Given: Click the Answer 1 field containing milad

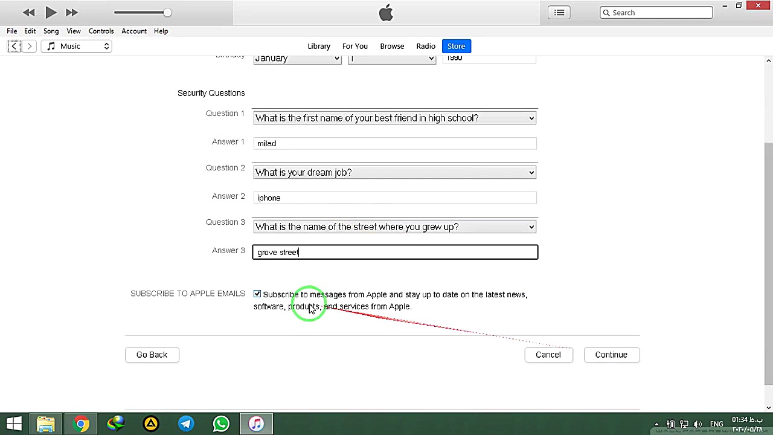Looking at the screenshot, I should [x=395, y=143].
